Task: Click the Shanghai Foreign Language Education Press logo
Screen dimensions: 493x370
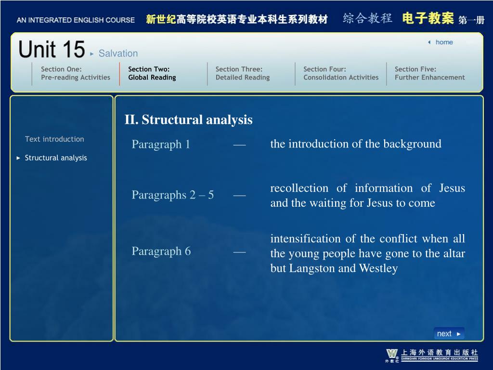Action: [432, 356]
